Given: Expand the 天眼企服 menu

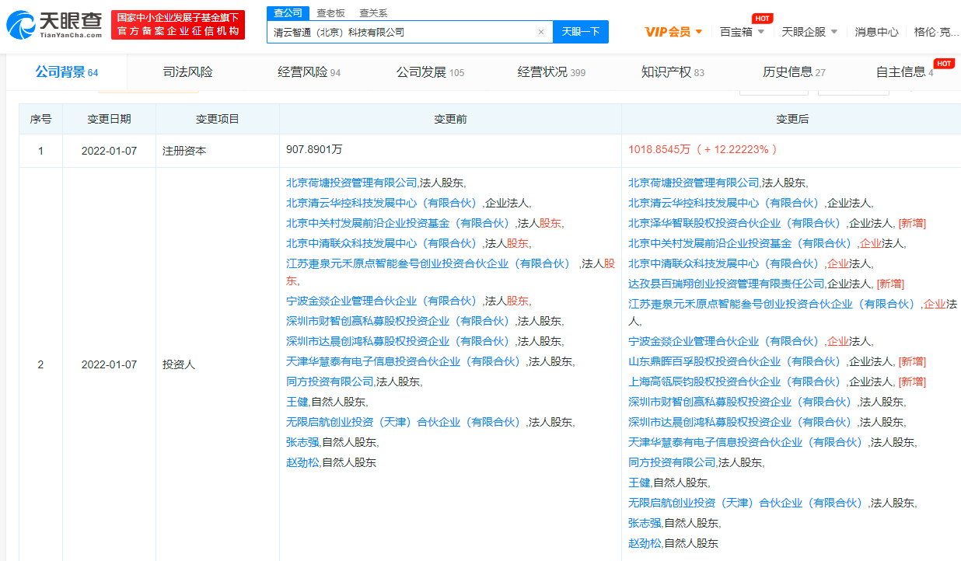Looking at the screenshot, I should pos(809,32).
